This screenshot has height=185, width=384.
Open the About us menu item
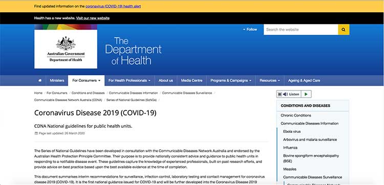pos(165,80)
